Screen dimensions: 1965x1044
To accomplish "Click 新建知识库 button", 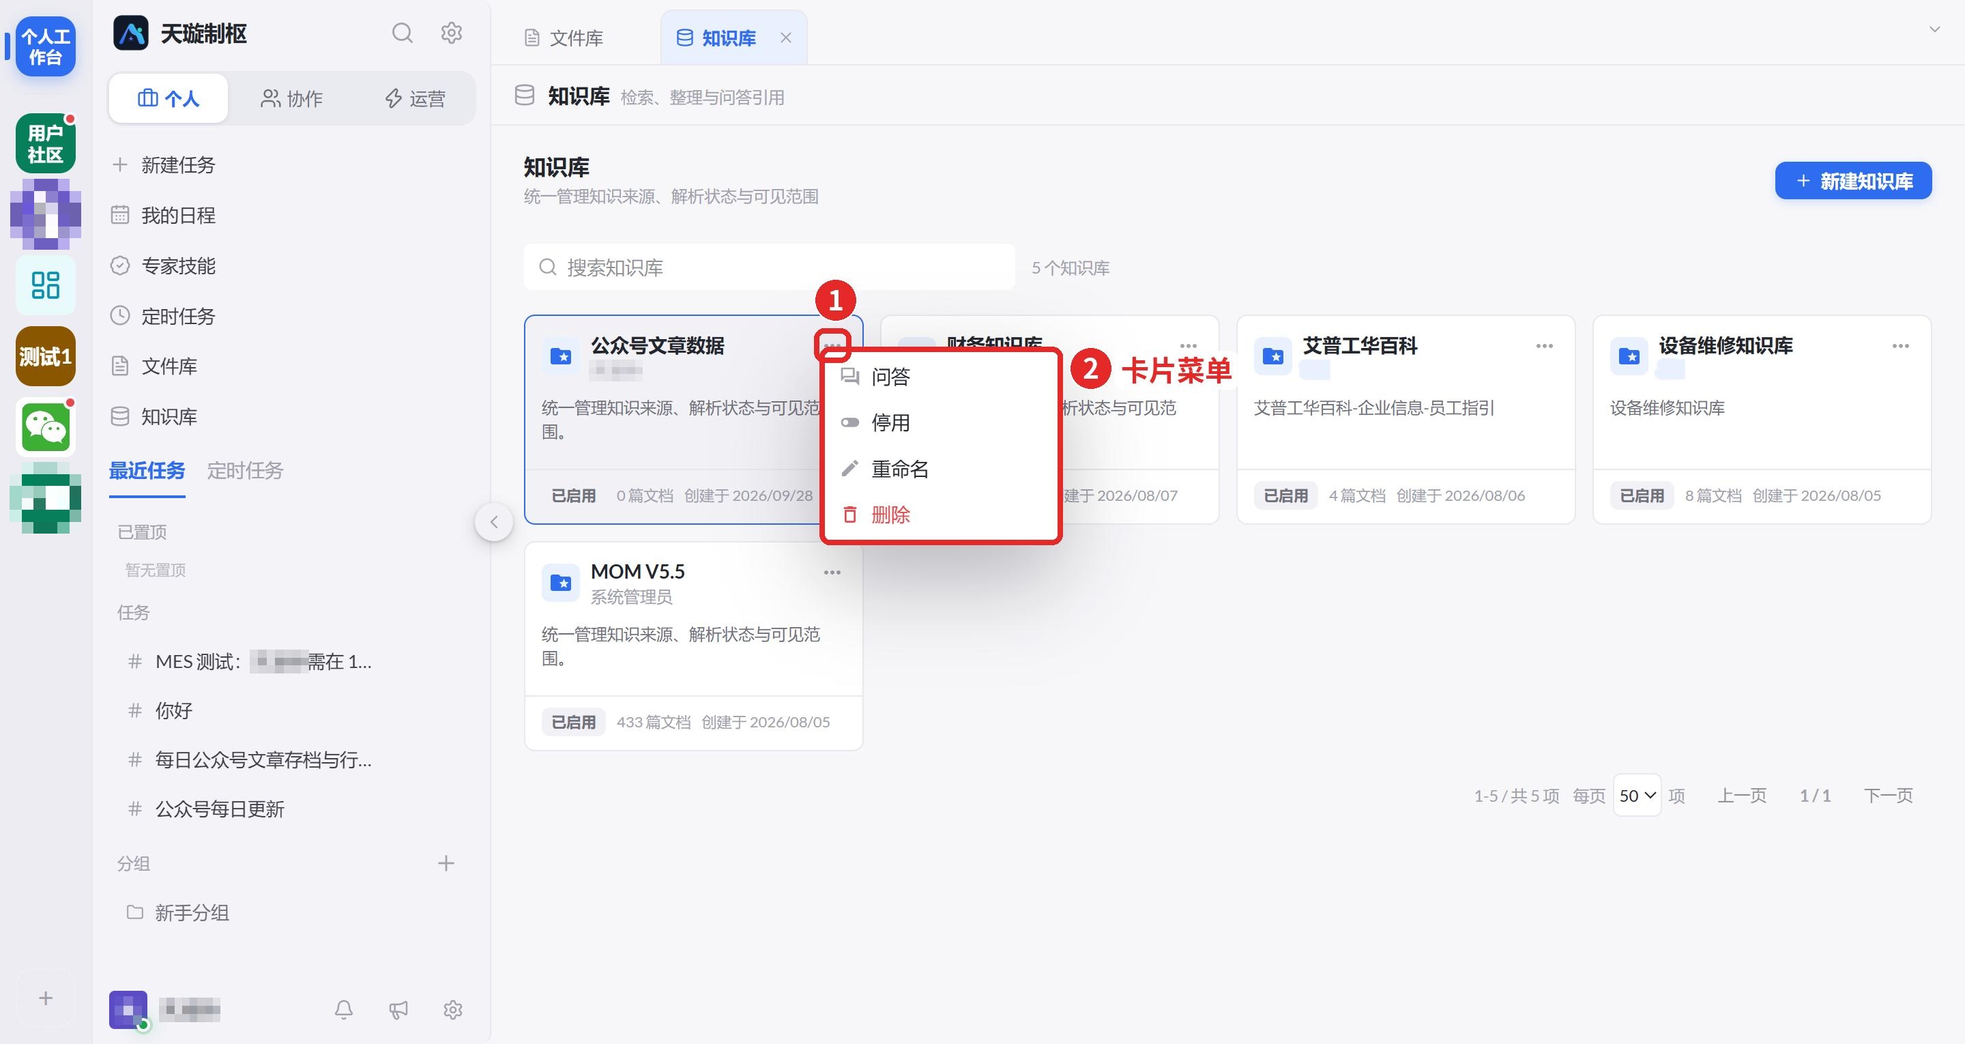I will coord(1853,181).
